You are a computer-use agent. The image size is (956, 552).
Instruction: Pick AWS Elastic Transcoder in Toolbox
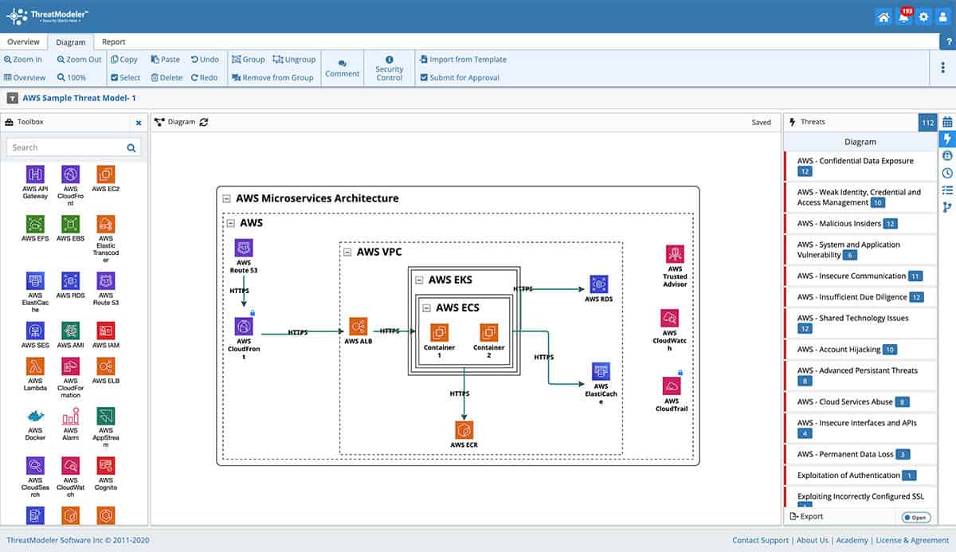coord(106,224)
